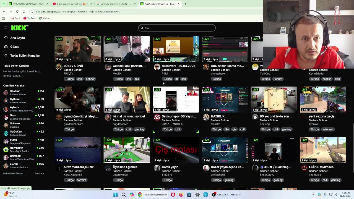Click the valorantt tag under Lynroxx

[x=328, y=130]
